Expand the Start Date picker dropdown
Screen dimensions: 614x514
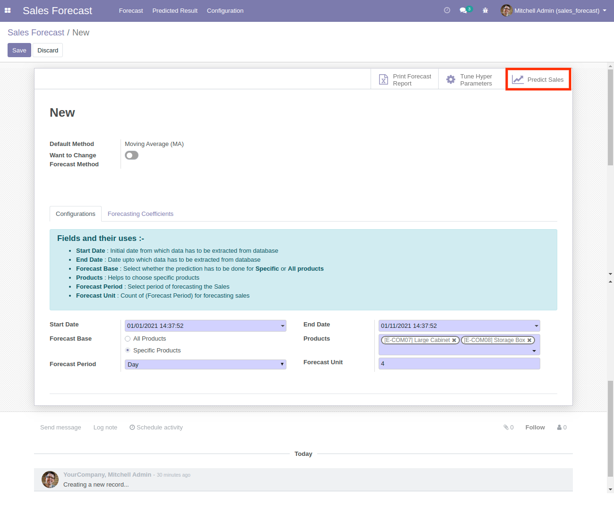coord(283,326)
